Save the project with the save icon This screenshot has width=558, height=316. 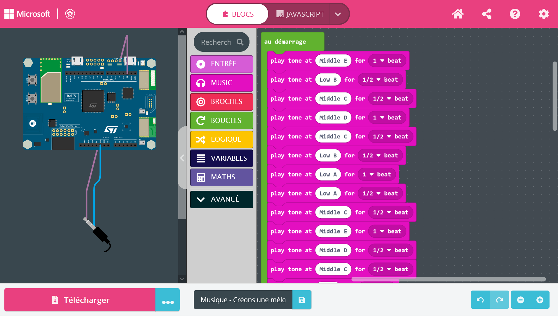coord(301,300)
